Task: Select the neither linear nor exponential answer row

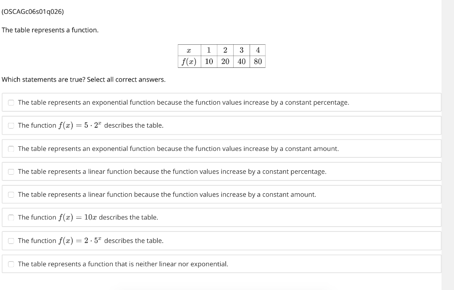Action: [x=123, y=263]
